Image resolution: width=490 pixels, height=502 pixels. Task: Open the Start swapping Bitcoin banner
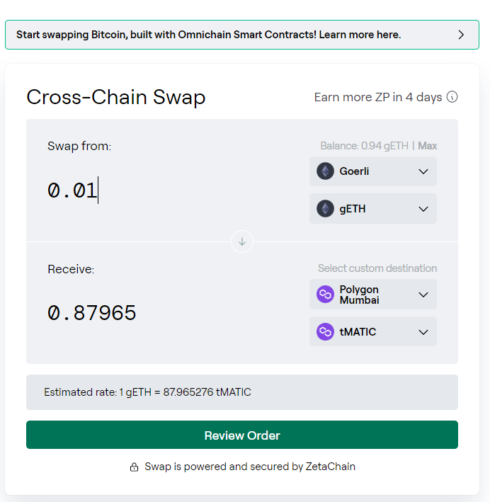pyautogui.click(x=242, y=35)
